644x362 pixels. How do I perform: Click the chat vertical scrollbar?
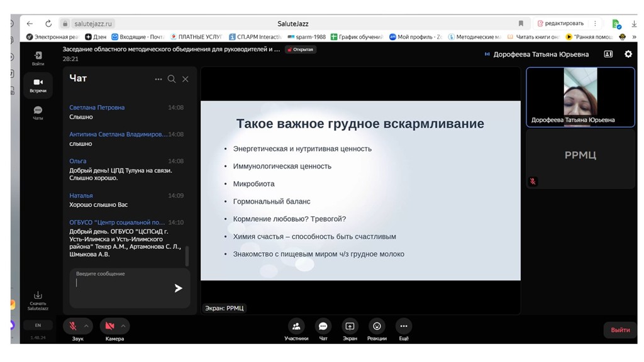coord(187,256)
